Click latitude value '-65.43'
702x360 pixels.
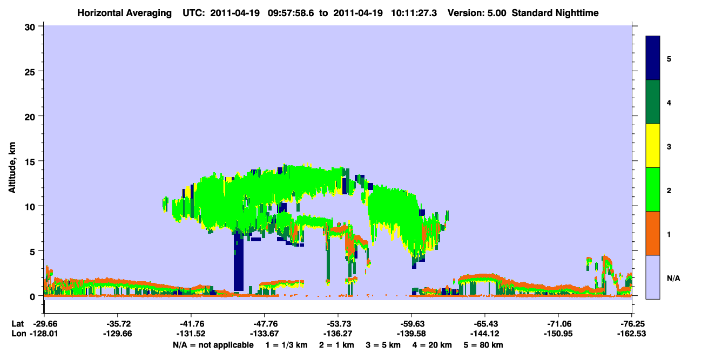[x=485, y=323]
